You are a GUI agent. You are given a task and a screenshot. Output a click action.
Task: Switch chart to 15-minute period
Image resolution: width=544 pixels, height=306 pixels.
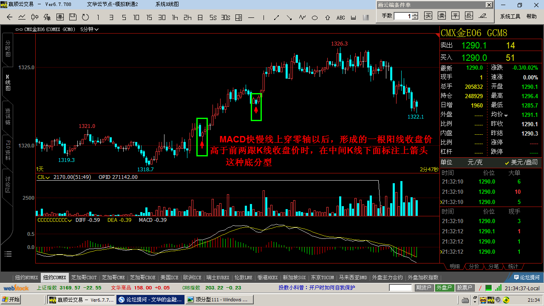tap(149, 17)
